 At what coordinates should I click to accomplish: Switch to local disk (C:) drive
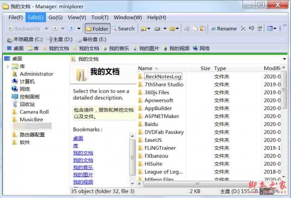click(25, 39)
